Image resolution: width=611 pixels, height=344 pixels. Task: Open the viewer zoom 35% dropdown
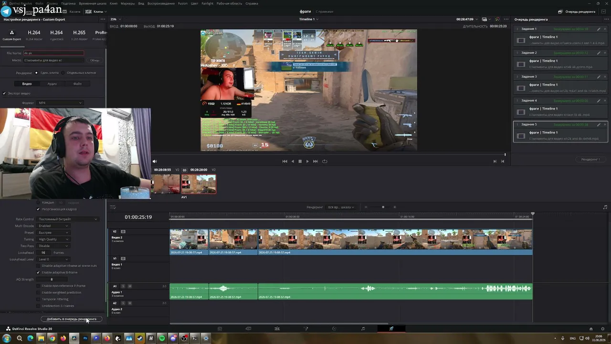(115, 20)
